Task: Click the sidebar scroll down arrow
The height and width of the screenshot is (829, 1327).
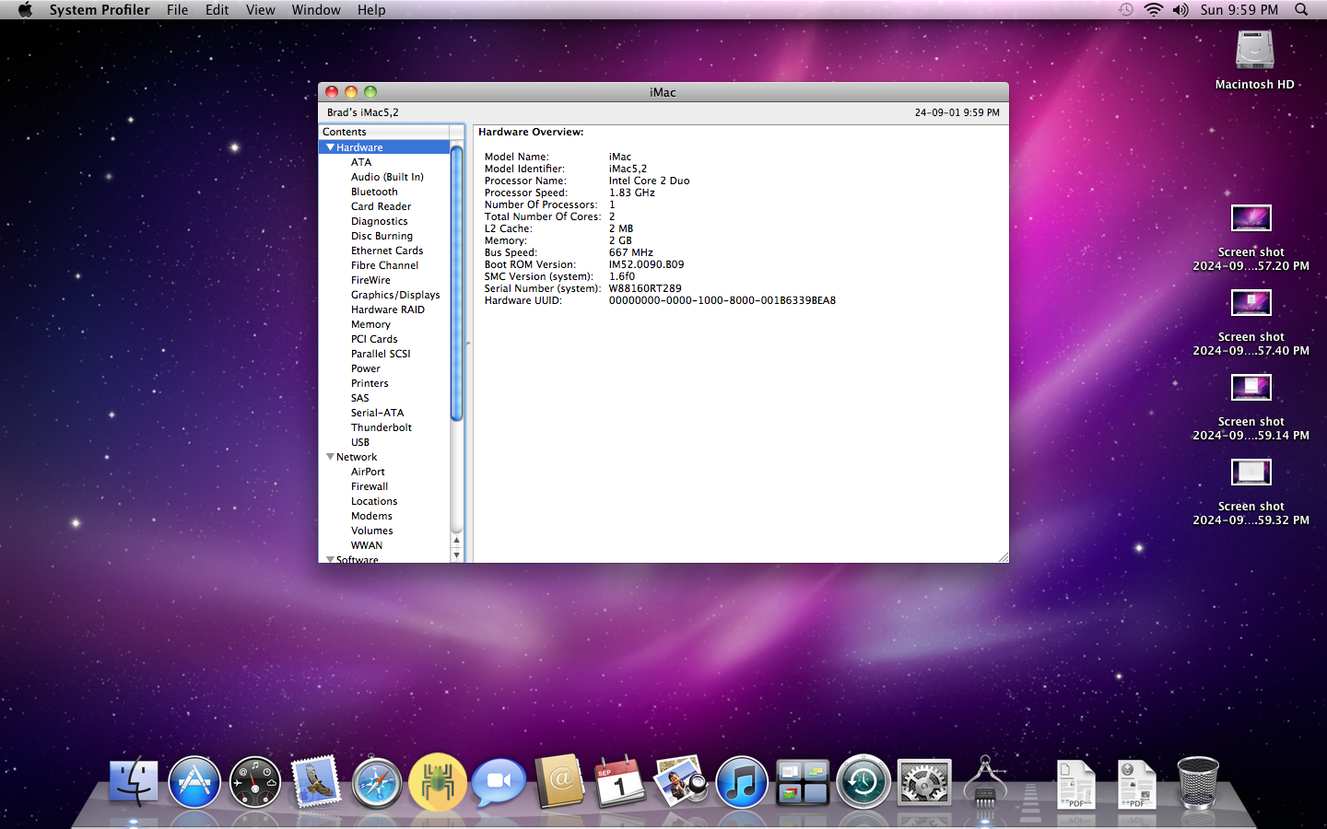Action: [x=456, y=555]
